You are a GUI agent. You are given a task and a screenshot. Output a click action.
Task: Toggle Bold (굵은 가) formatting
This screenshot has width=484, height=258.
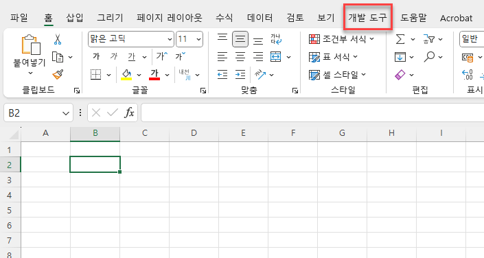[x=96, y=56]
